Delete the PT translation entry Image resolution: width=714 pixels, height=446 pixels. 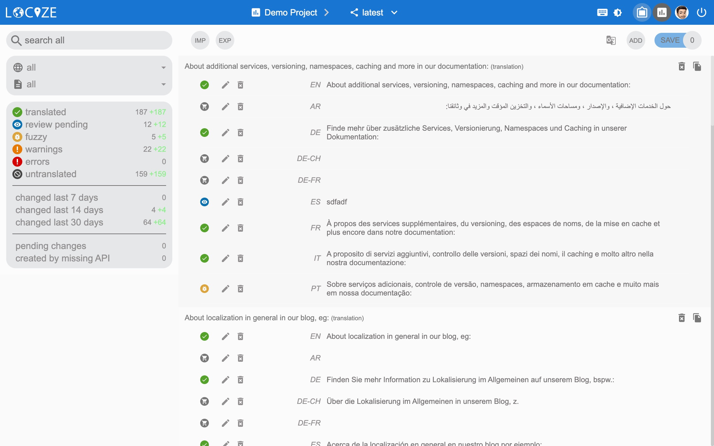click(240, 289)
